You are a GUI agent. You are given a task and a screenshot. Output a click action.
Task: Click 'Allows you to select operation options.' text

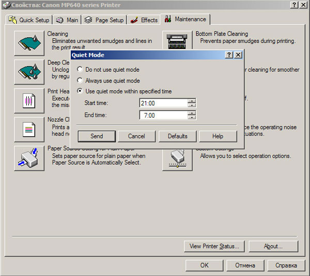tap(245, 156)
